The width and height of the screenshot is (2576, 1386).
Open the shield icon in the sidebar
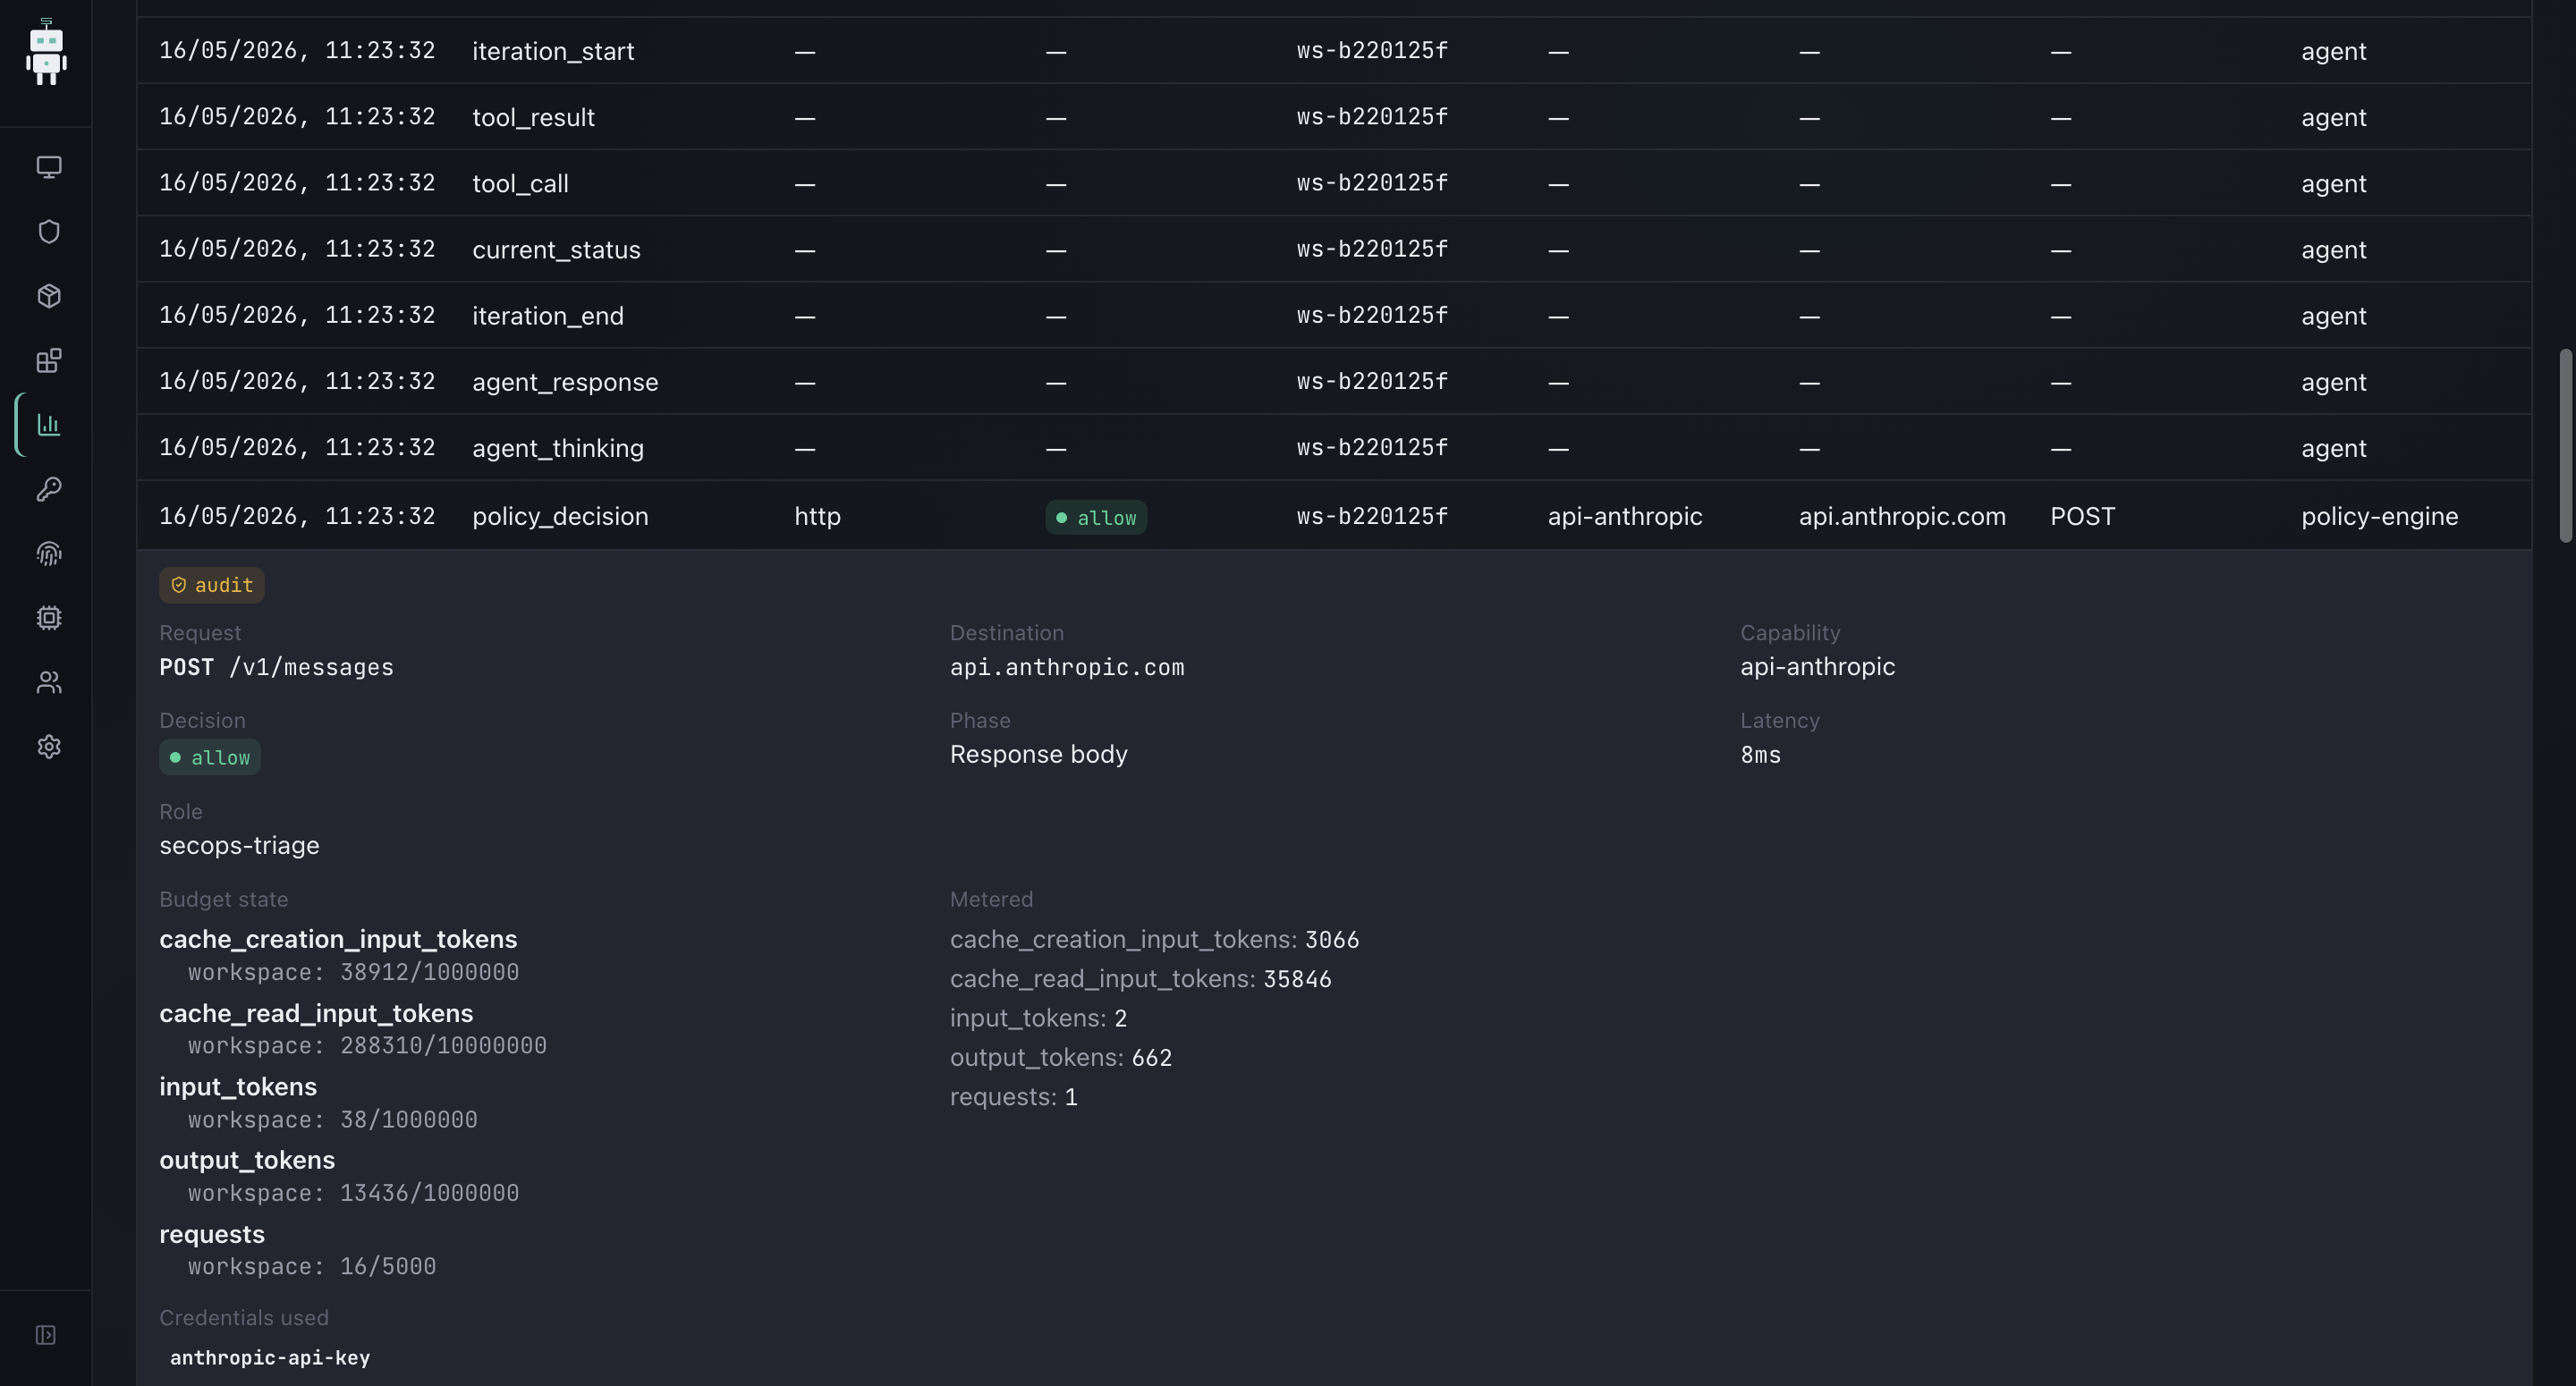pos(49,231)
